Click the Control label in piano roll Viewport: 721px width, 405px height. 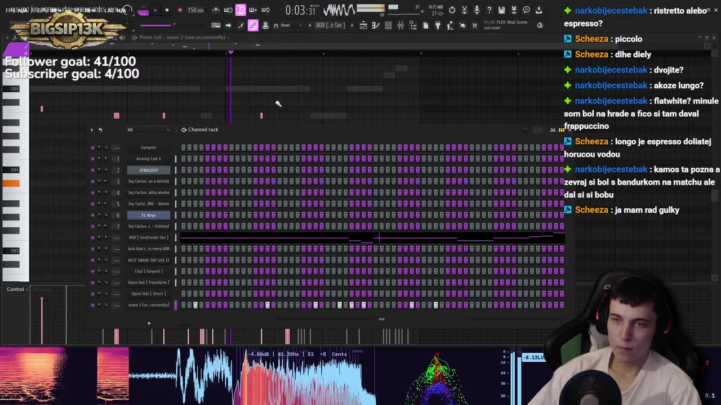15,289
